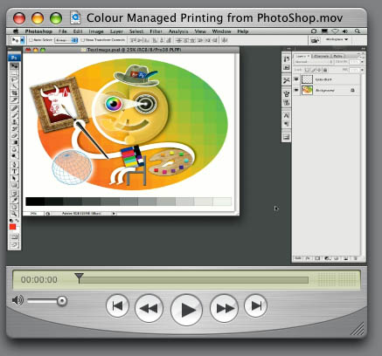Toggle the Auto-Select checkbox
Viewport: 382px width, 356px height.
coord(31,40)
